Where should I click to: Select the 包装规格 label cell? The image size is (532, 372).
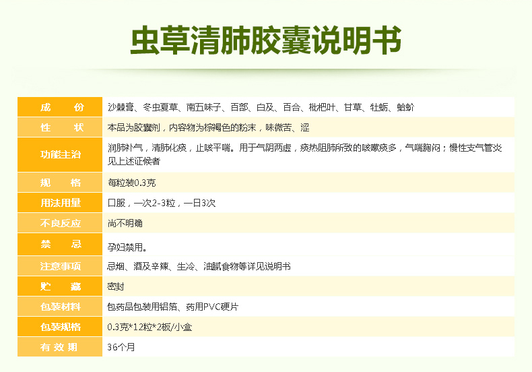[60, 327]
